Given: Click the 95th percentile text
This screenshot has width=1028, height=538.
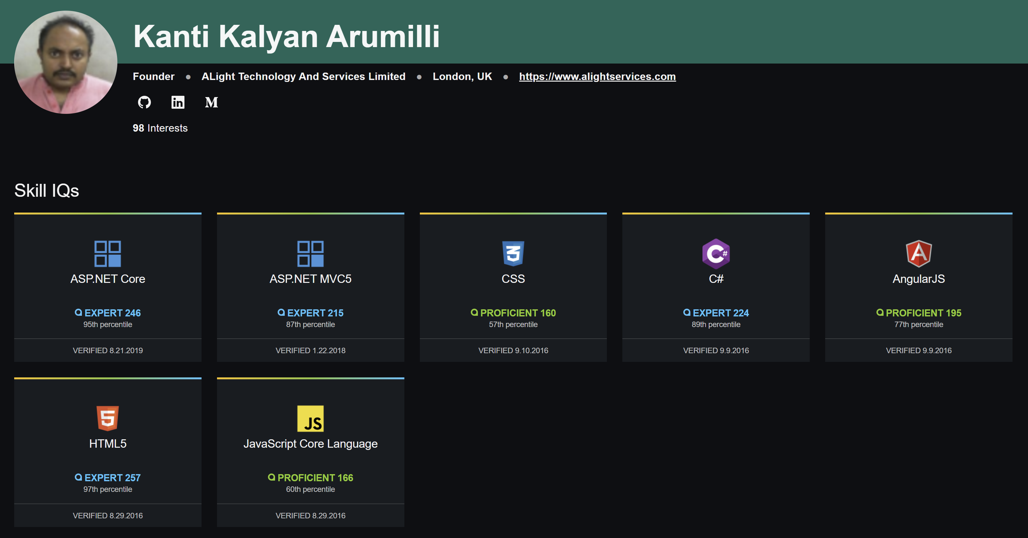Looking at the screenshot, I should point(108,324).
